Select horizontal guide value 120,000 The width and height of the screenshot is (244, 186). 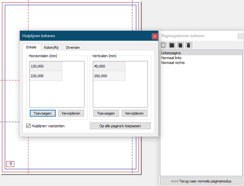[x=46, y=66]
